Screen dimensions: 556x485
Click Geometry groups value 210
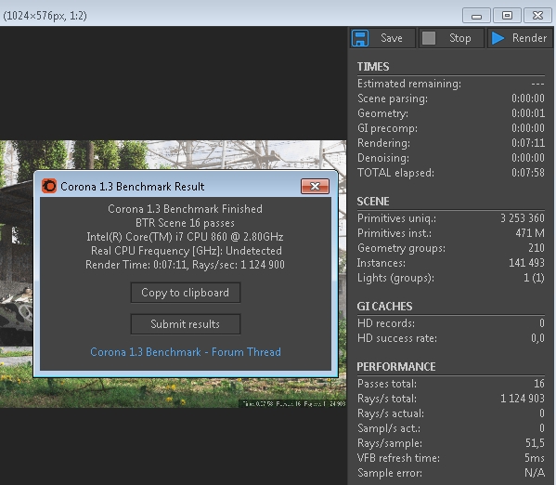(537, 248)
